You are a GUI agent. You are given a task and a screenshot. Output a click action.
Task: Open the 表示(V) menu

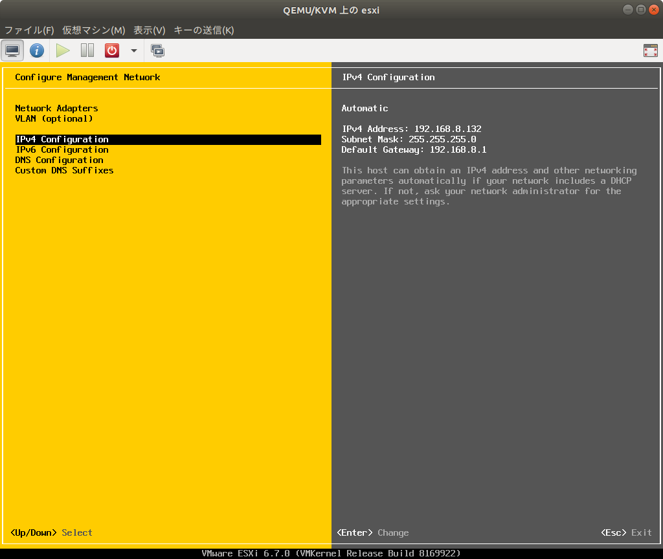pos(150,30)
